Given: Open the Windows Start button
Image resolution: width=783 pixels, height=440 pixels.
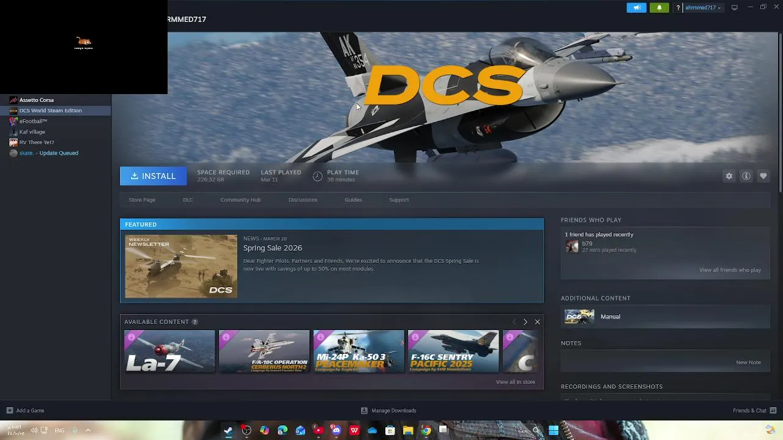Looking at the screenshot, I should click(x=553, y=430).
